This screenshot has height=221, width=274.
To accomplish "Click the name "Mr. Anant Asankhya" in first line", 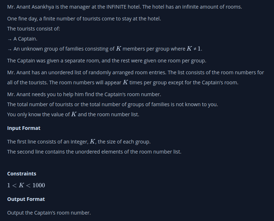I will (x=32, y=7).
